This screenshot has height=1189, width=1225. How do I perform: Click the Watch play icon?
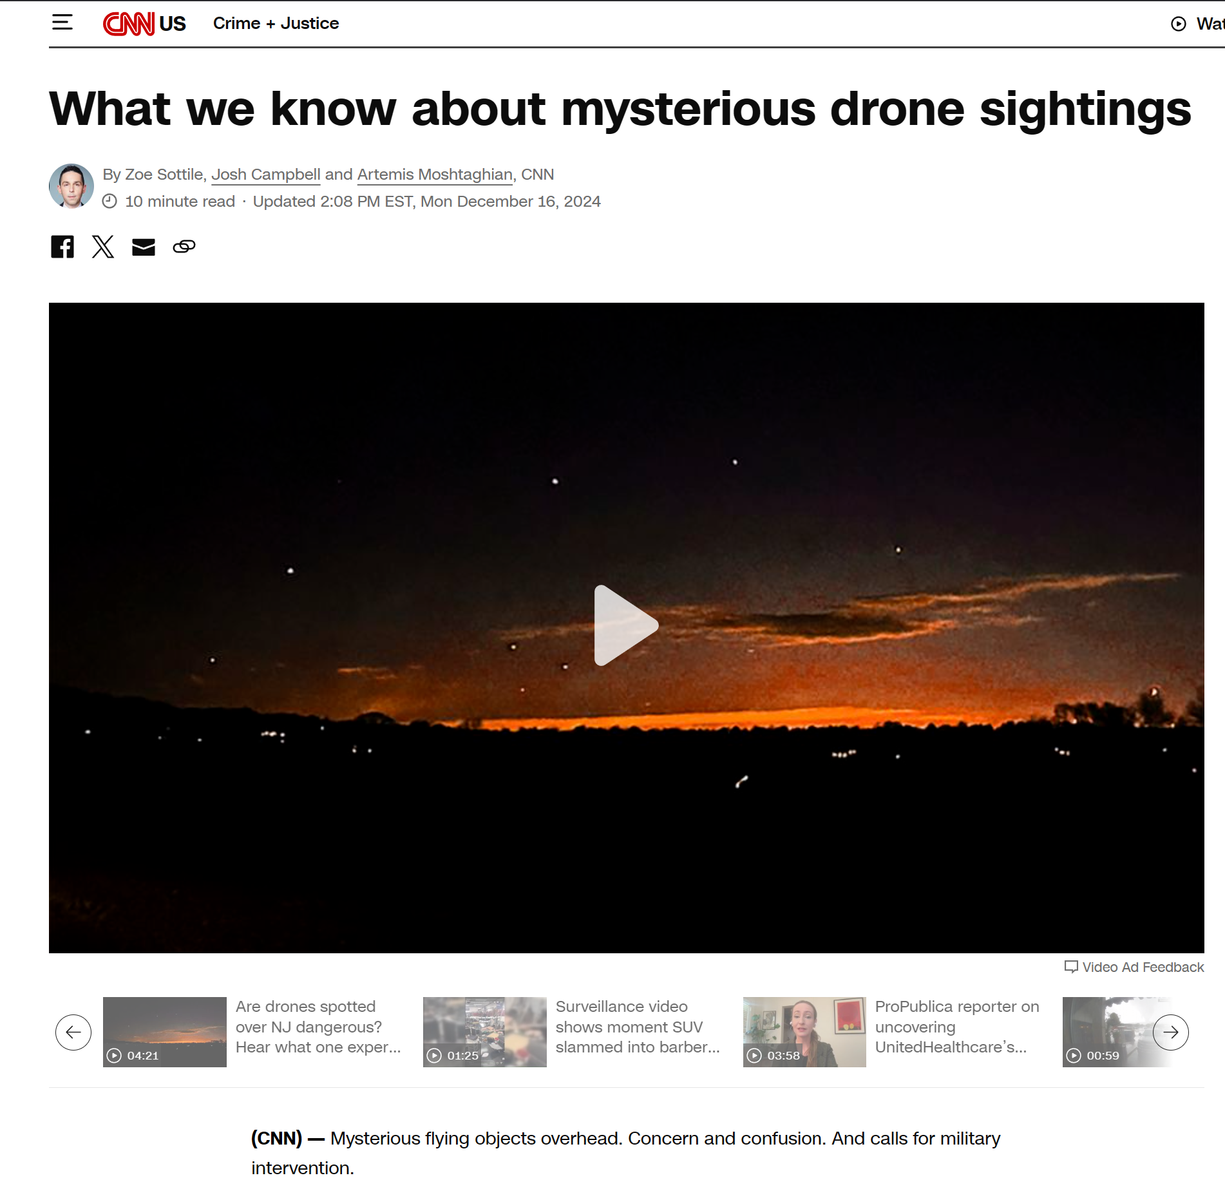1178,24
